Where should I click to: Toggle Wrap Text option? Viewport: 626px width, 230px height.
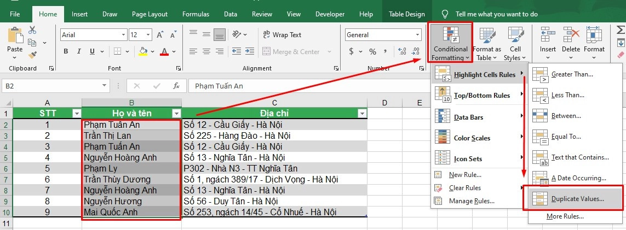(x=282, y=35)
